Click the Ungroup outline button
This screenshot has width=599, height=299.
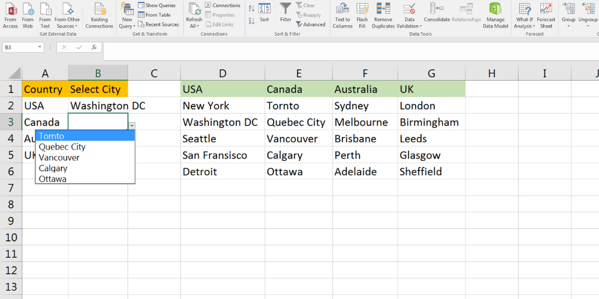[x=588, y=16]
